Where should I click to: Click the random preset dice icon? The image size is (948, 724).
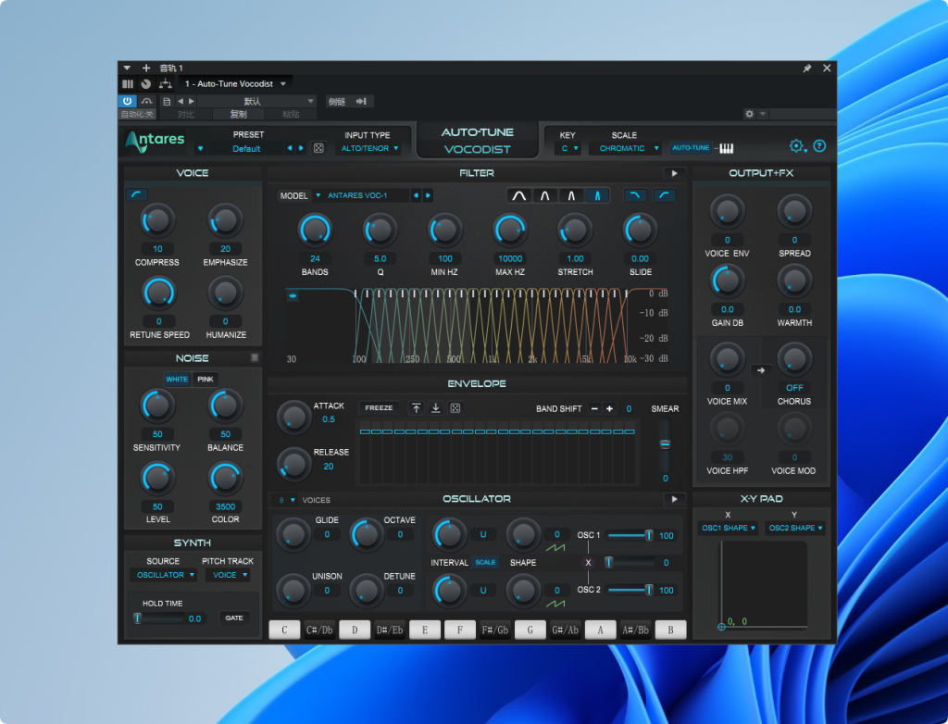(318, 148)
